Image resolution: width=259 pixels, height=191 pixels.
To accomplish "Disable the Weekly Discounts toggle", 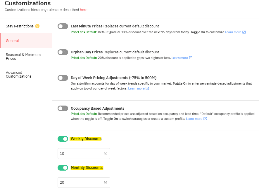I will (x=63, y=139).
